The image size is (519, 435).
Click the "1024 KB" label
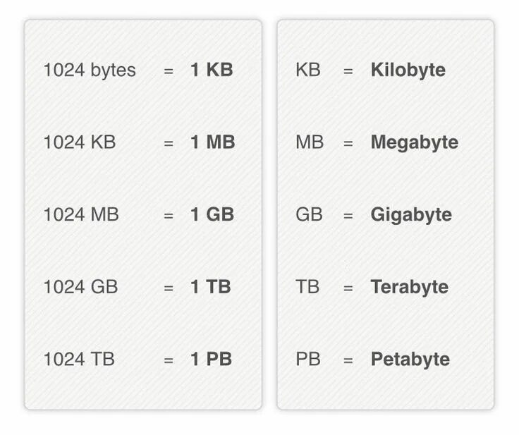point(79,142)
